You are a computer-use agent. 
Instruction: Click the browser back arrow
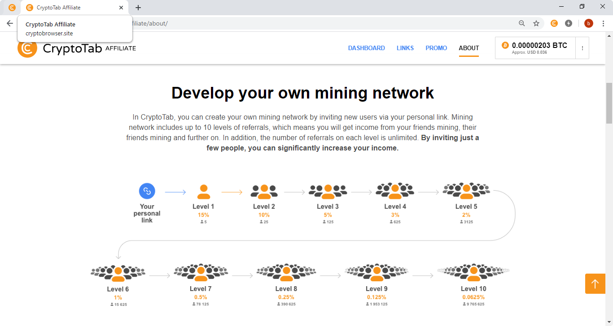9,23
